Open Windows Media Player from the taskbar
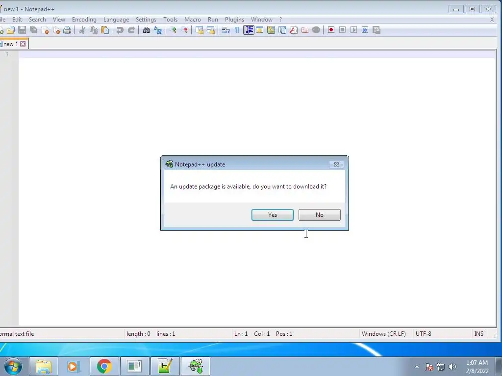 [x=74, y=366]
